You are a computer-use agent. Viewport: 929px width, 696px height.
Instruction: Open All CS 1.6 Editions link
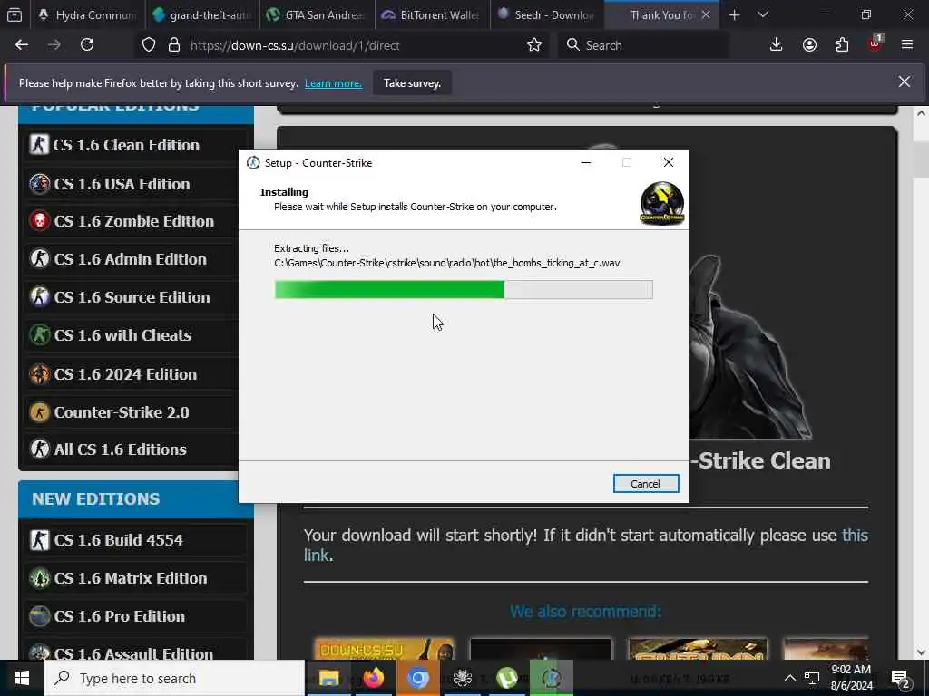pos(120,449)
